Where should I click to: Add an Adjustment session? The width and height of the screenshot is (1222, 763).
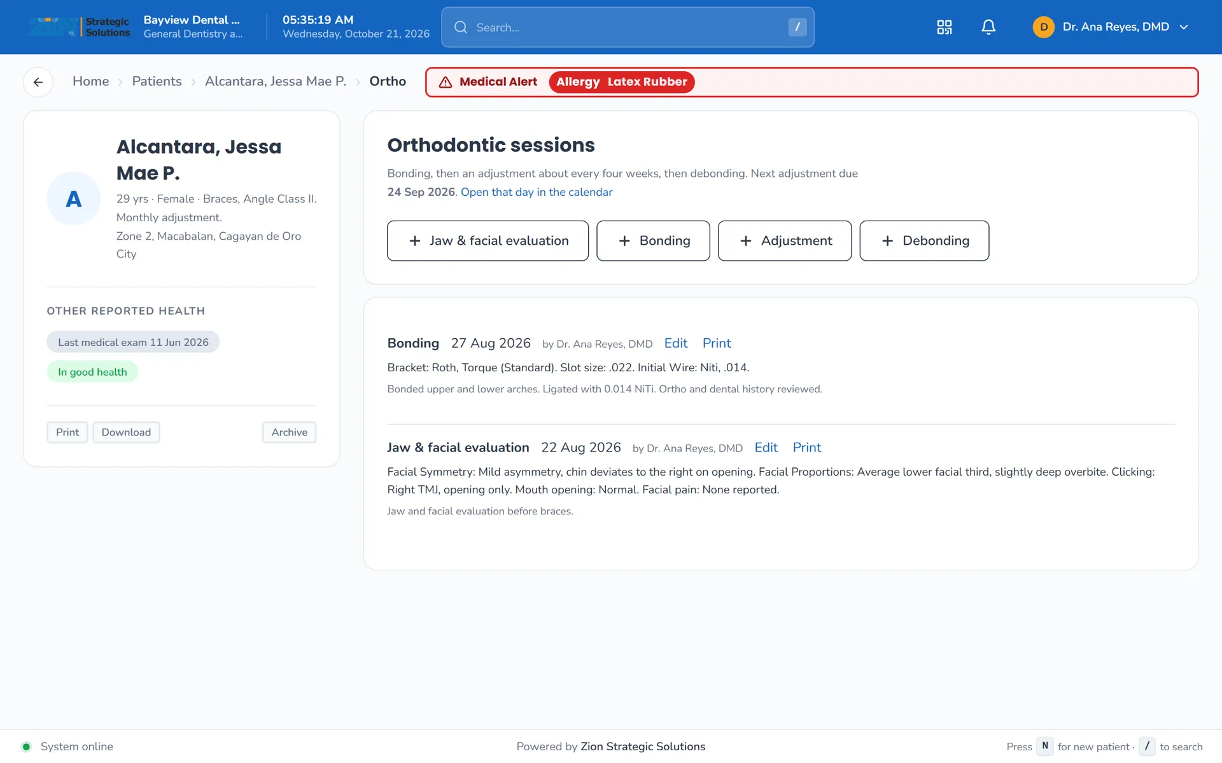(x=785, y=241)
